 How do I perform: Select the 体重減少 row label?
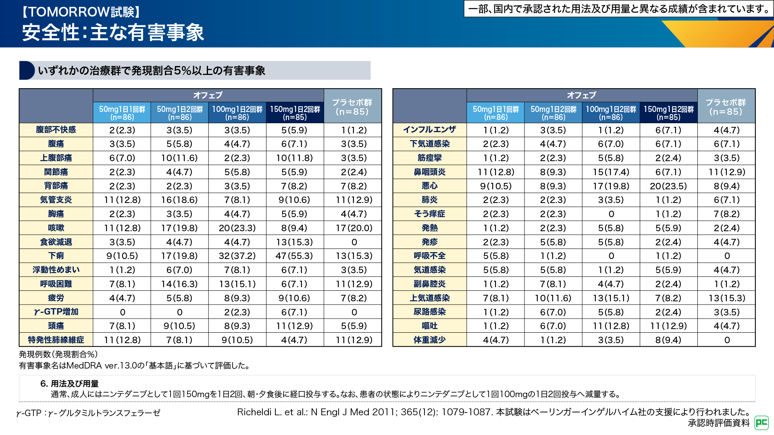[430, 340]
